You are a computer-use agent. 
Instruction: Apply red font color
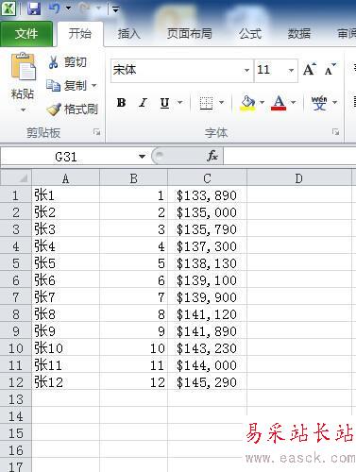279,103
